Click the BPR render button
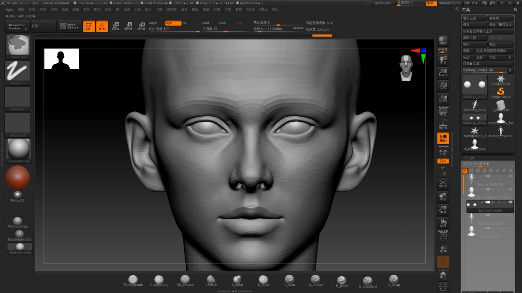The image size is (522, 293). coord(443,40)
